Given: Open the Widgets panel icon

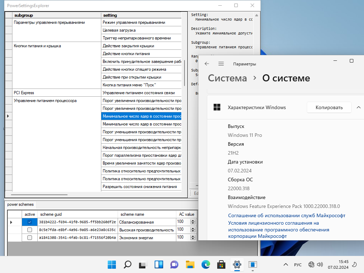Looking at the screenshot, I should point(159,264).
